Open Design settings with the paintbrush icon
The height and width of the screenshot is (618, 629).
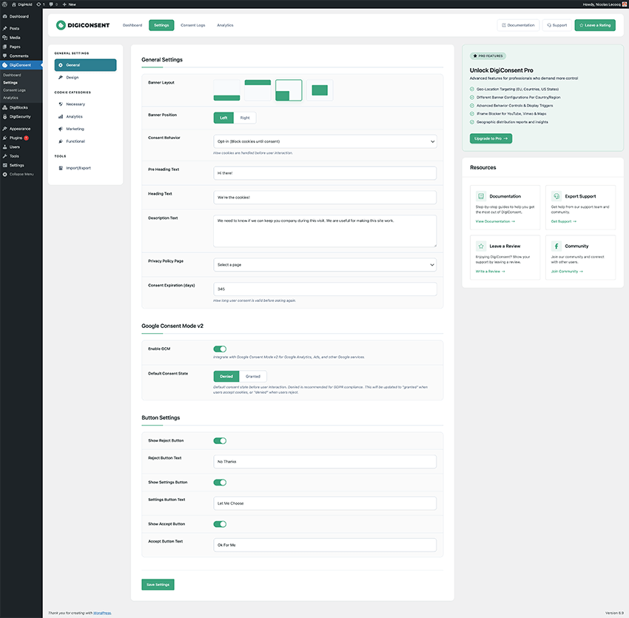60,77
